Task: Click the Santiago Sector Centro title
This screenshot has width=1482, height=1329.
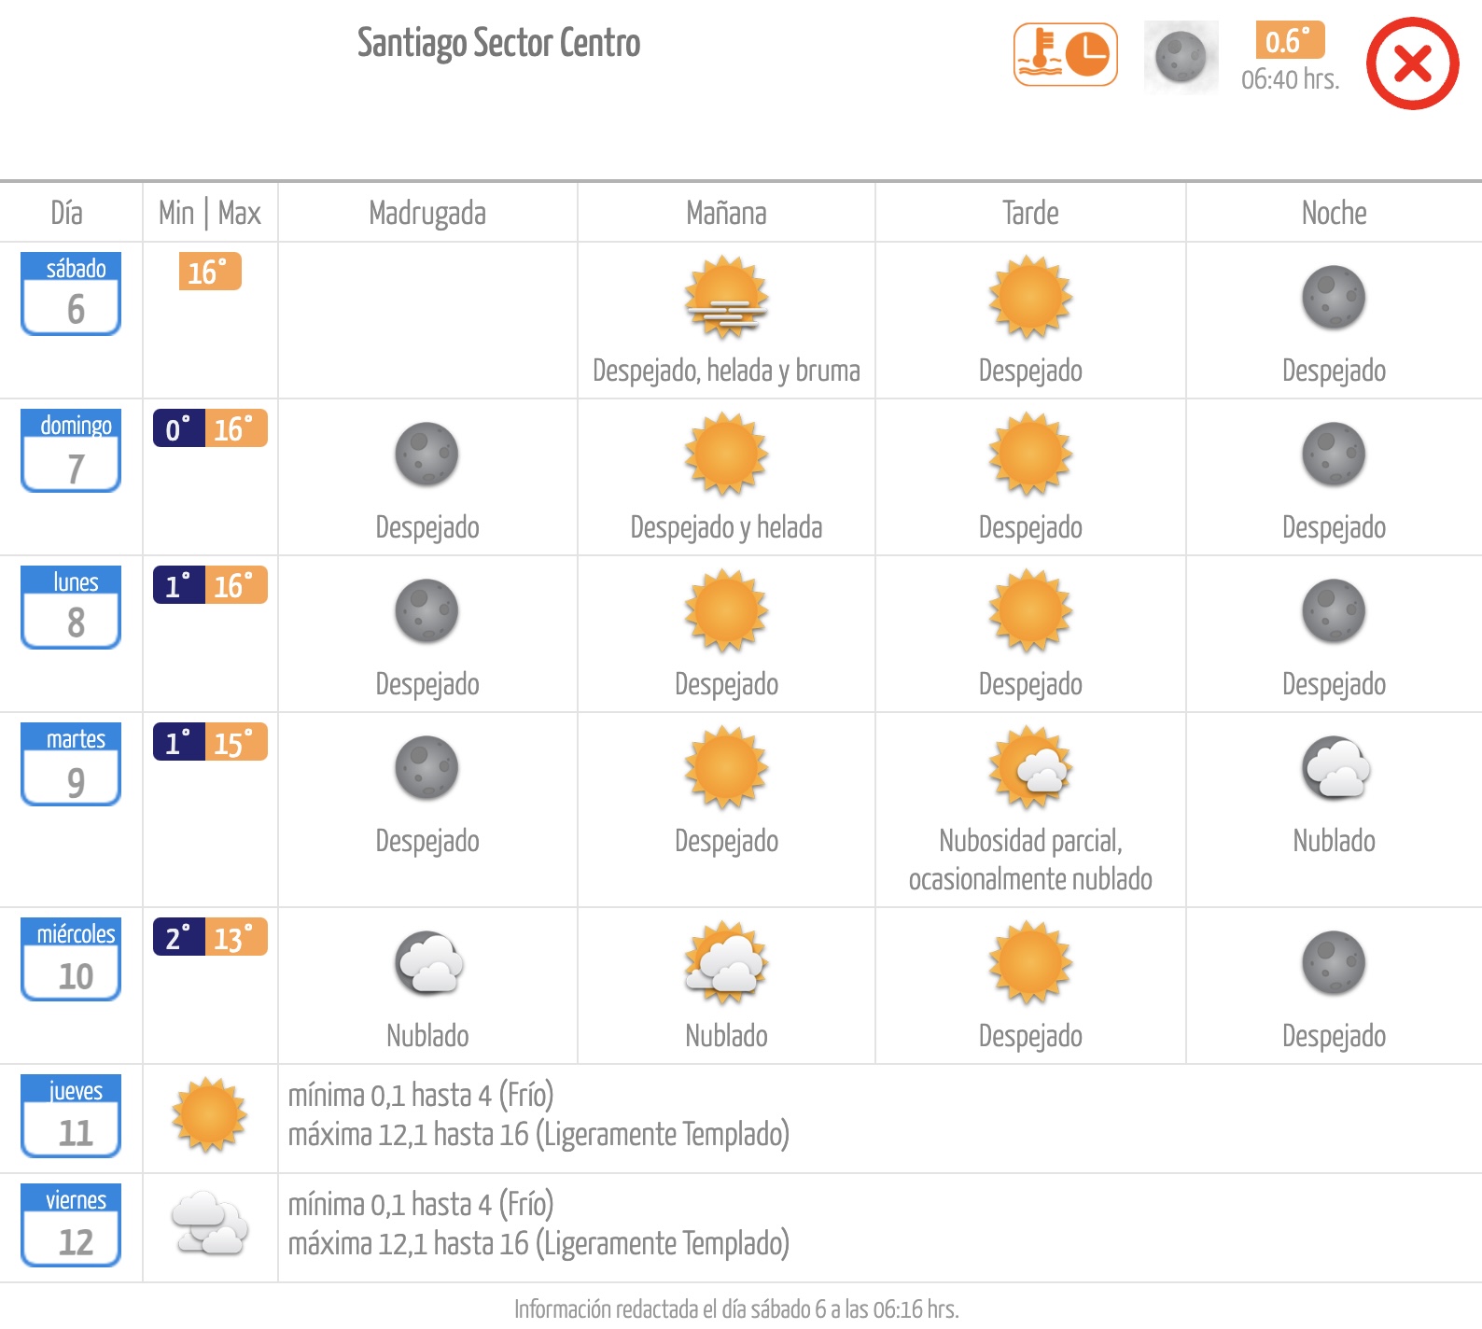Action: tap(498, 44)
